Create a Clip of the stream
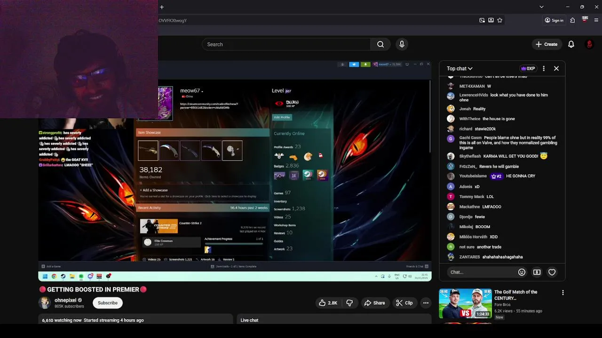The height and width of the screenshot is (338, 602). click(404, 303)
